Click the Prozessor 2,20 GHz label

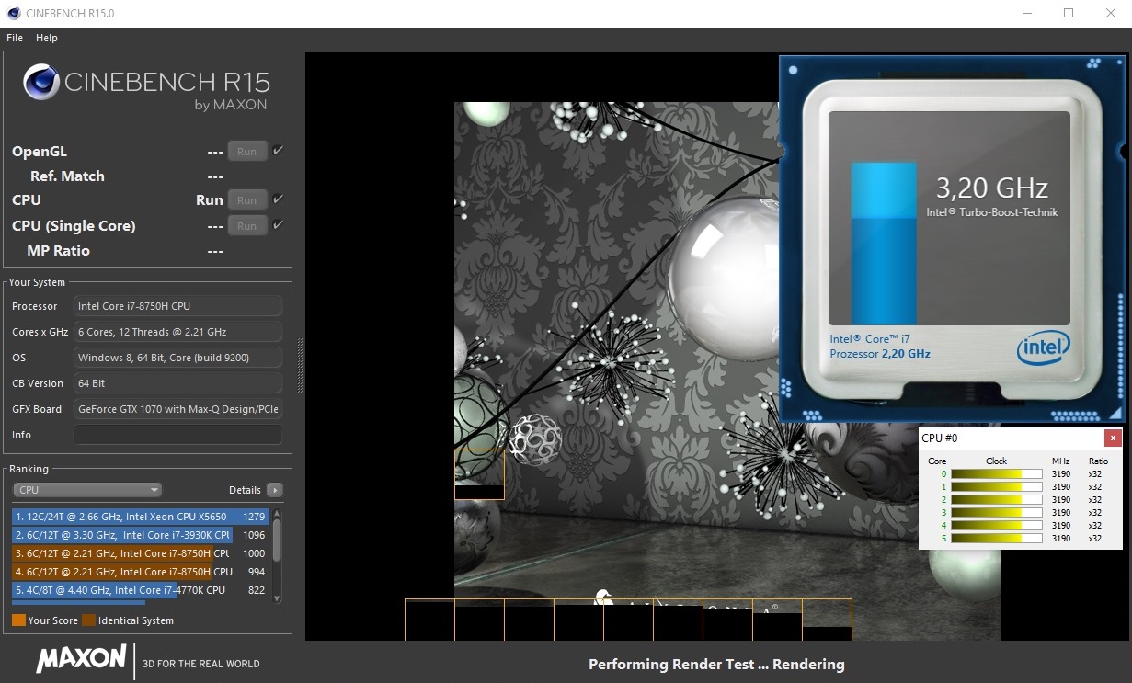click(880, 354)
